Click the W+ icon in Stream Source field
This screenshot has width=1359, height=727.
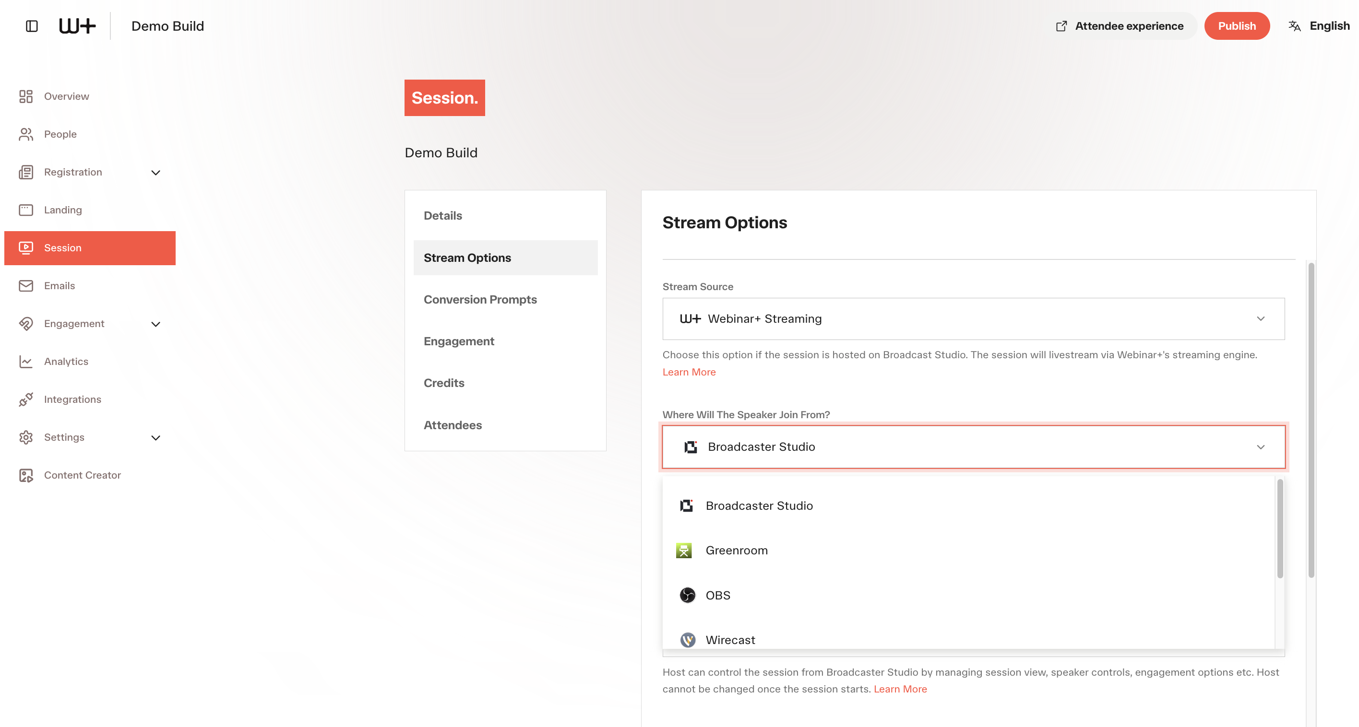(691, 319)
